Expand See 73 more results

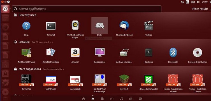click(x=42, y=42)
